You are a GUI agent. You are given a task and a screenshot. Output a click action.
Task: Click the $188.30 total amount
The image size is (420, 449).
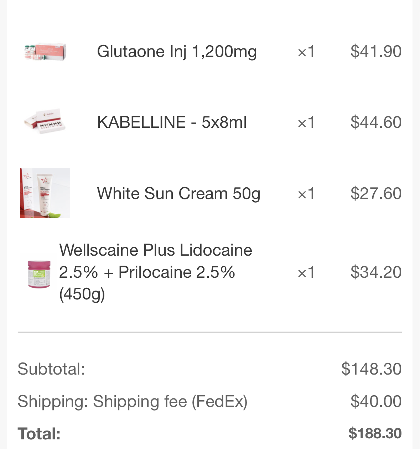pos(375,434)
